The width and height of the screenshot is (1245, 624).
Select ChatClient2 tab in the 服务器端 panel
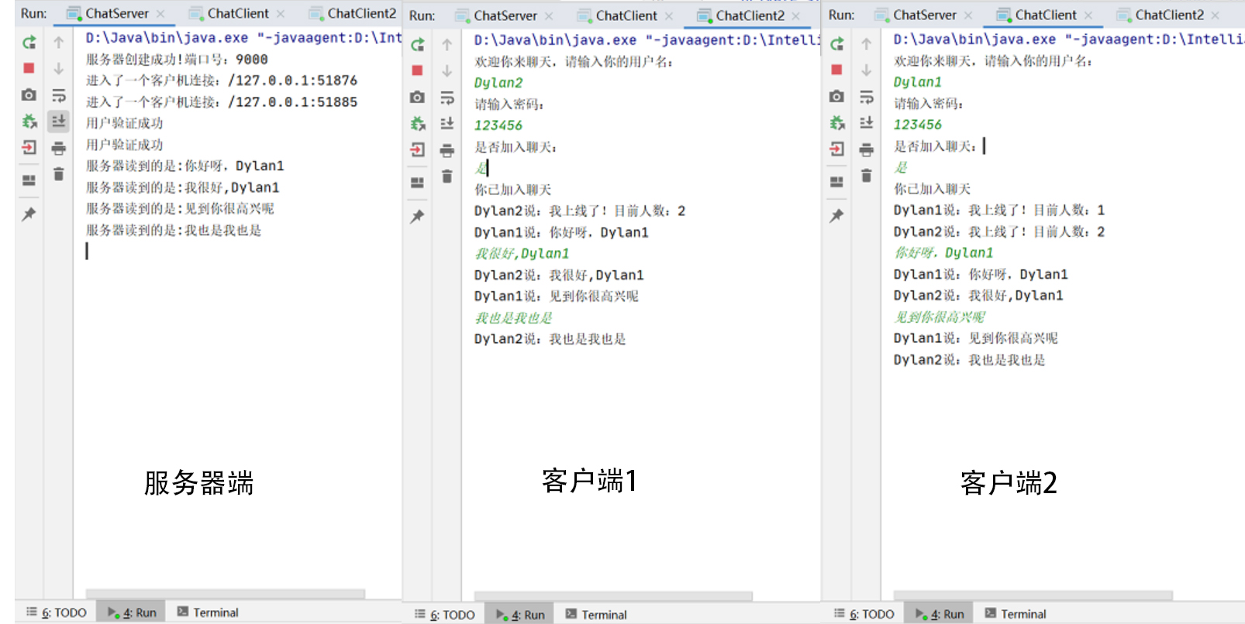coord(353,13)
